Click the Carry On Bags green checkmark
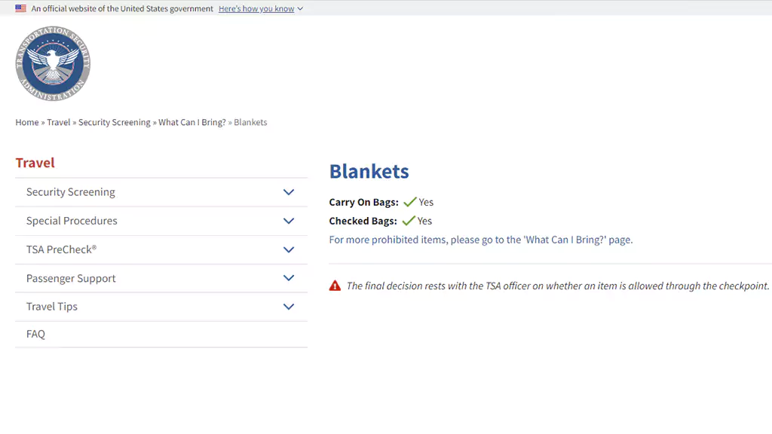 409,202
